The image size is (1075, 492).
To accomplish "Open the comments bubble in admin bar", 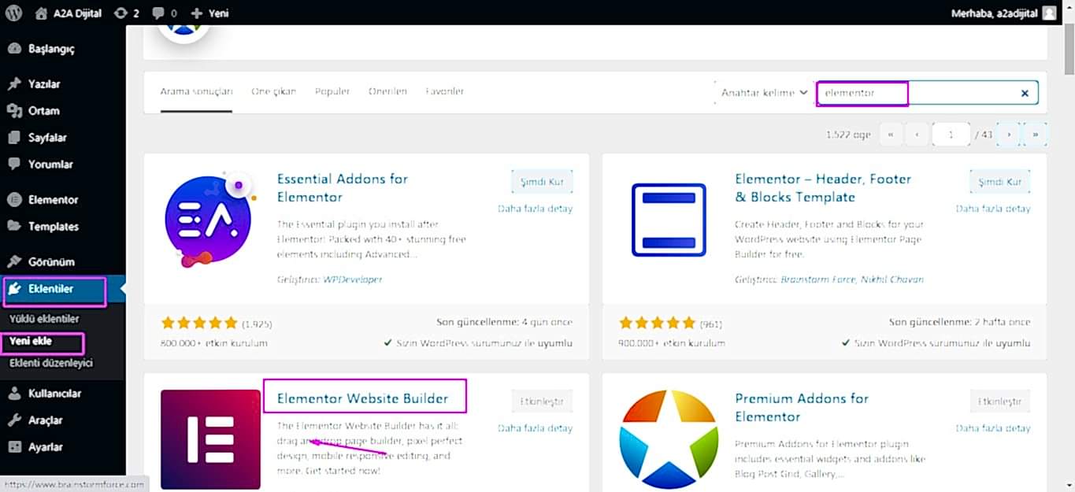I will click(x=158, y=13).
